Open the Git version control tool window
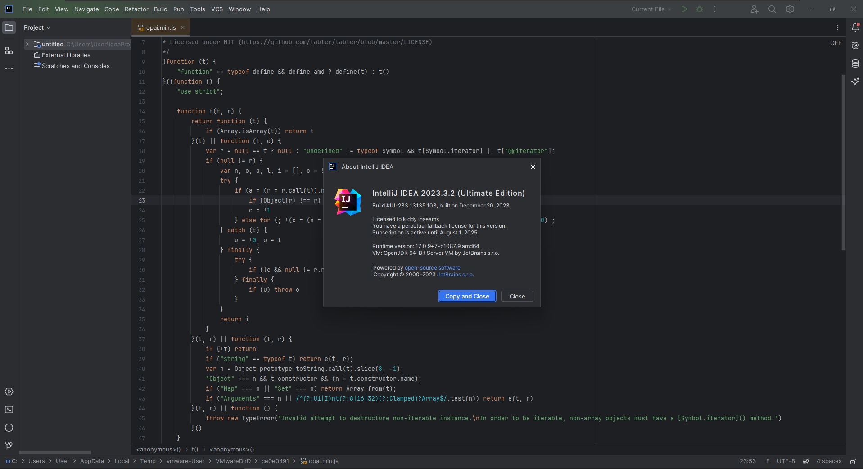The image size is (863, 469). point(9,446)
